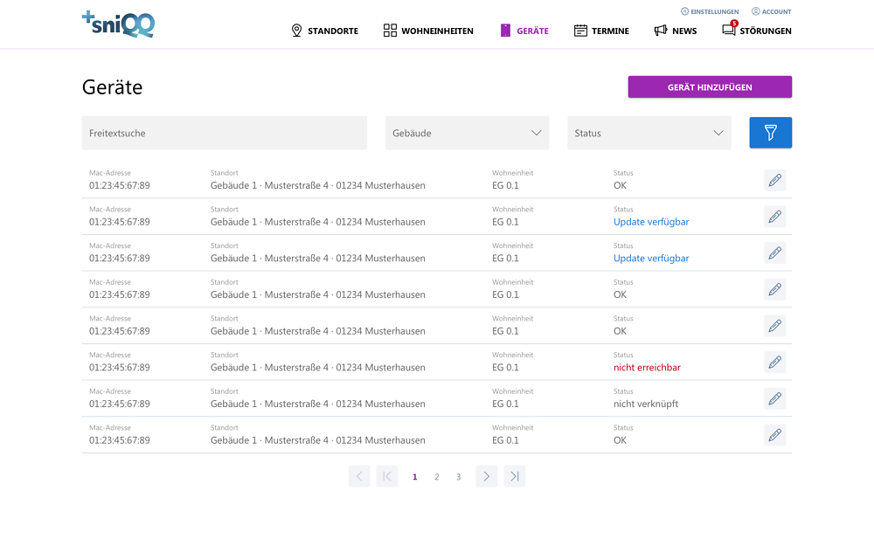Click first 'Update verfügbar' status link
The height and width of the screenshot is (546, 874).
651,222
